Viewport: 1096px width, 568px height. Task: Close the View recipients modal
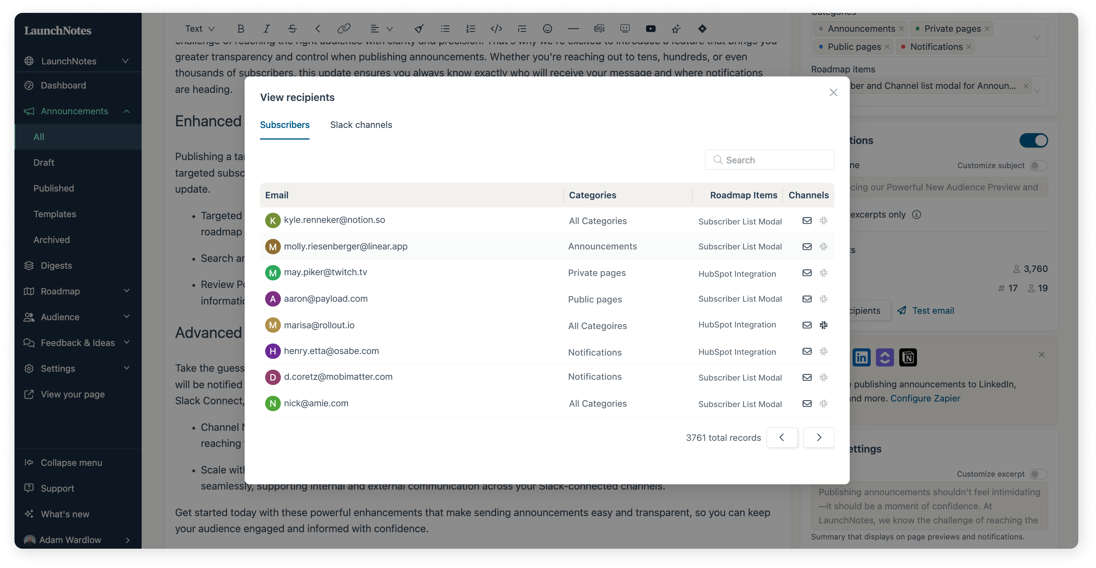pos(833,93)
